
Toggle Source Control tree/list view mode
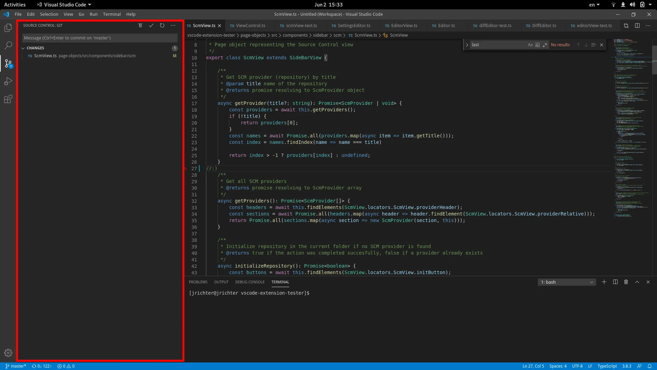click(x=140, y=25)
